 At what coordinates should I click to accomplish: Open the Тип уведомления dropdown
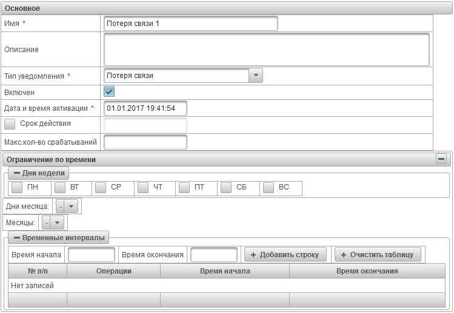pos(256,76)
